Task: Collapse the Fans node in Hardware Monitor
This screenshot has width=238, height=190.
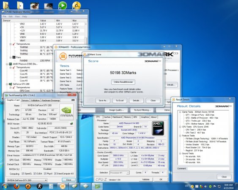Action: coord(11,57)
